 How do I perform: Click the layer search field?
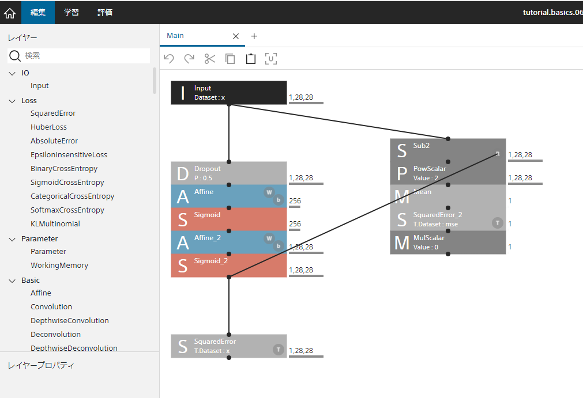pyautogui.click(x=85, y=56)
